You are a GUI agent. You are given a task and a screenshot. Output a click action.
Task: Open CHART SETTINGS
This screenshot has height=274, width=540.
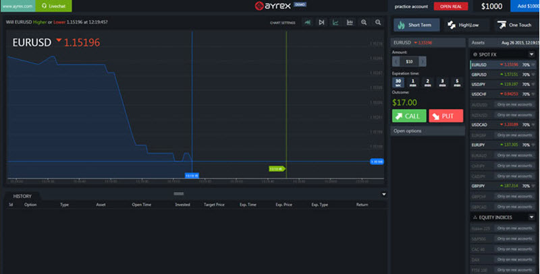coord(282,23)
